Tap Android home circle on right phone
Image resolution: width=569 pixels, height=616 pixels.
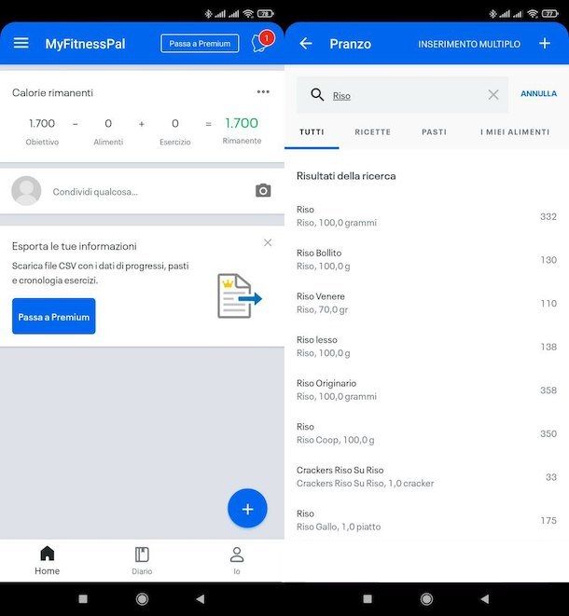click(x=426, y=598)
